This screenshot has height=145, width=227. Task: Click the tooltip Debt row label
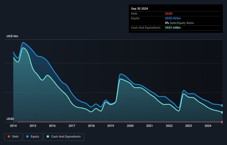(134, 14)
